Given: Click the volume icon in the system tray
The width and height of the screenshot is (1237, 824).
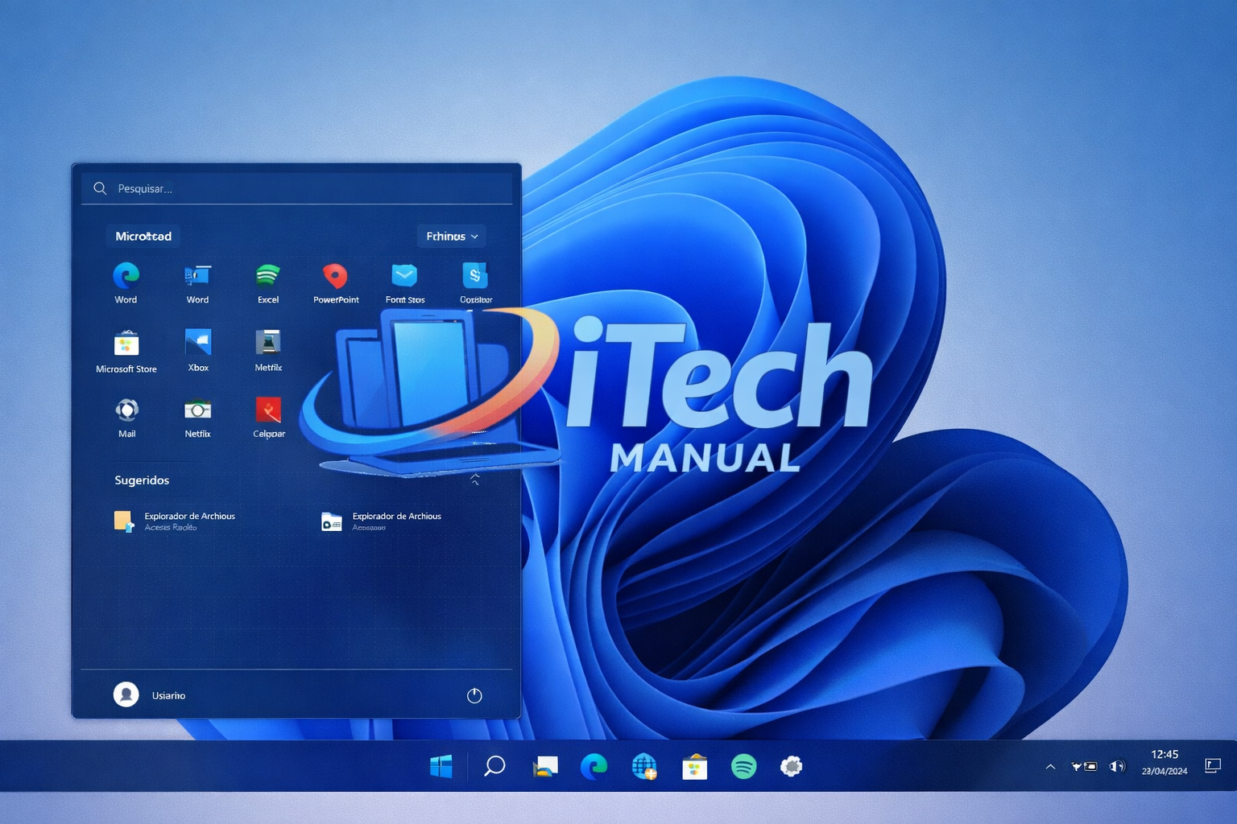Looking at the screenshot, I should click(x=1117, y=766).
